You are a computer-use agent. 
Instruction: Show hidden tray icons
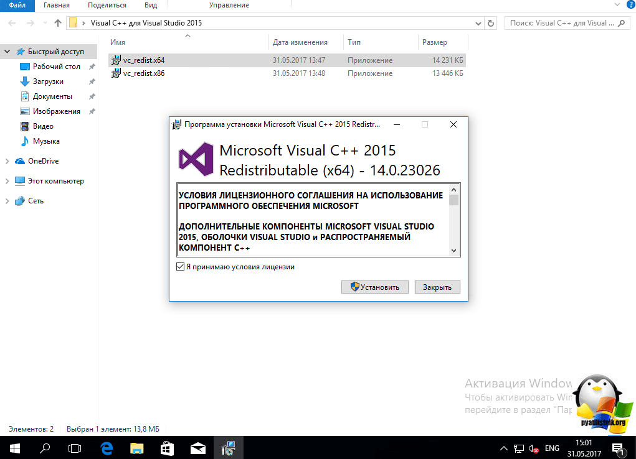coord(504,448)
